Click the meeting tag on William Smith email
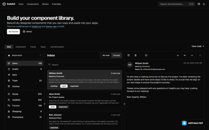The image size is (209, 130). 54,86
